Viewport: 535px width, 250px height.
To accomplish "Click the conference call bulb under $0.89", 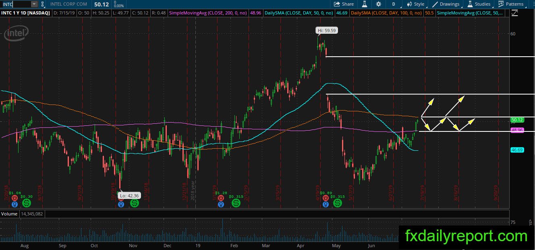I will [326, 204].
